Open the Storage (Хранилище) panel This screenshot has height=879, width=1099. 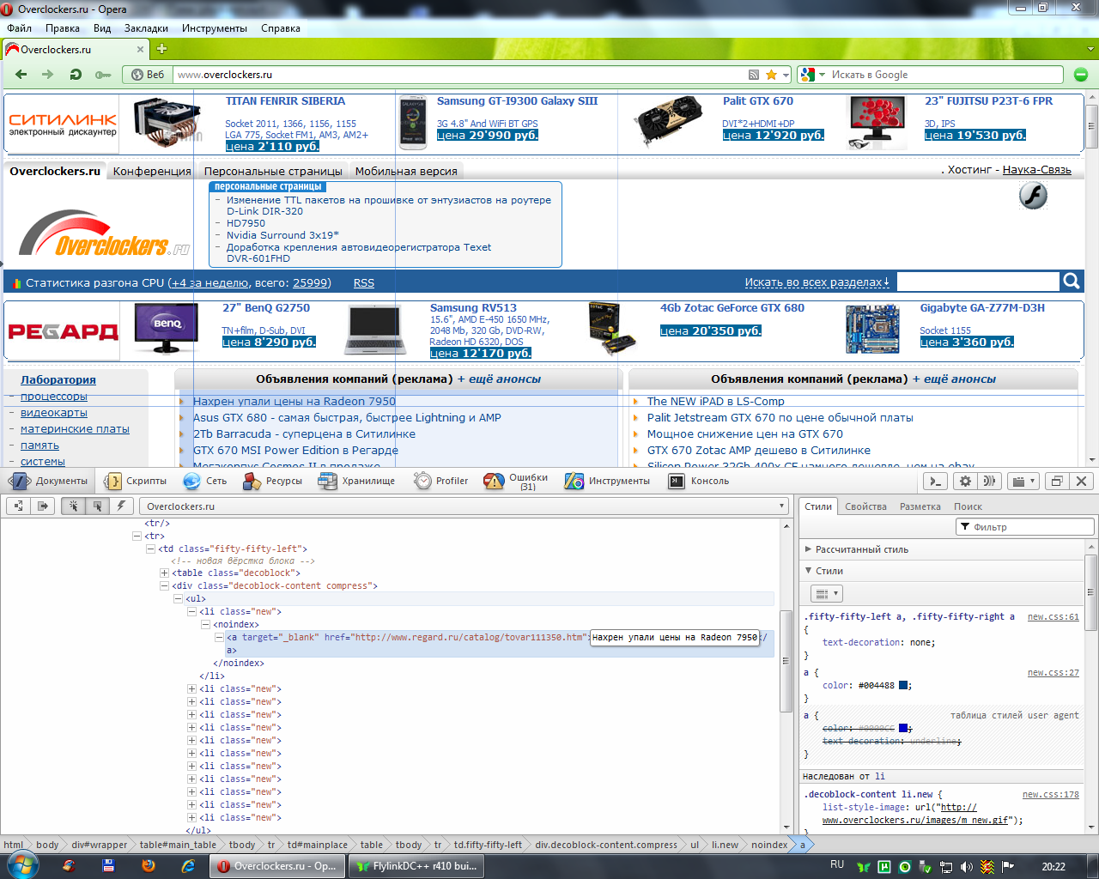[x=357, y=481]
